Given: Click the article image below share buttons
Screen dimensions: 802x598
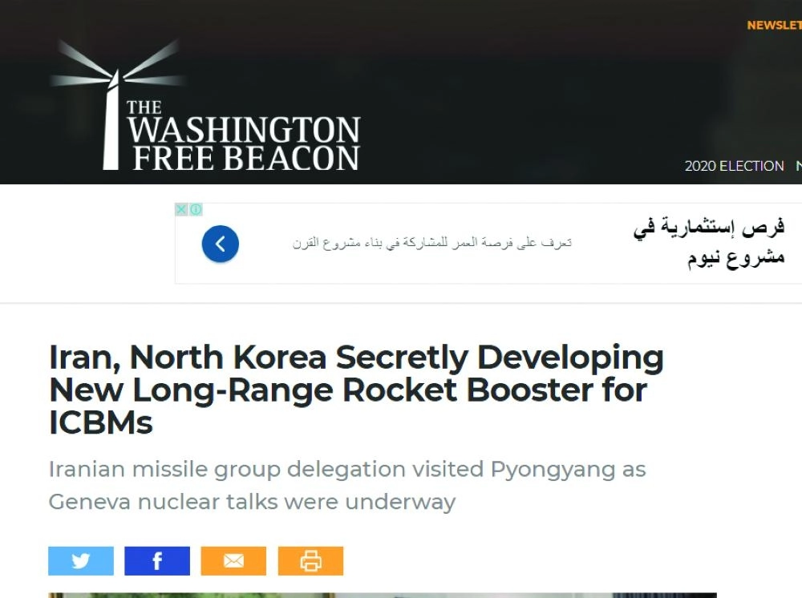Looking at the screenshot, I should point(382,596).
